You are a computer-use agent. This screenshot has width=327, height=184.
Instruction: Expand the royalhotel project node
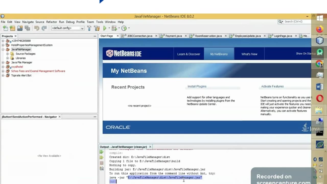click(x=3, y=67)
